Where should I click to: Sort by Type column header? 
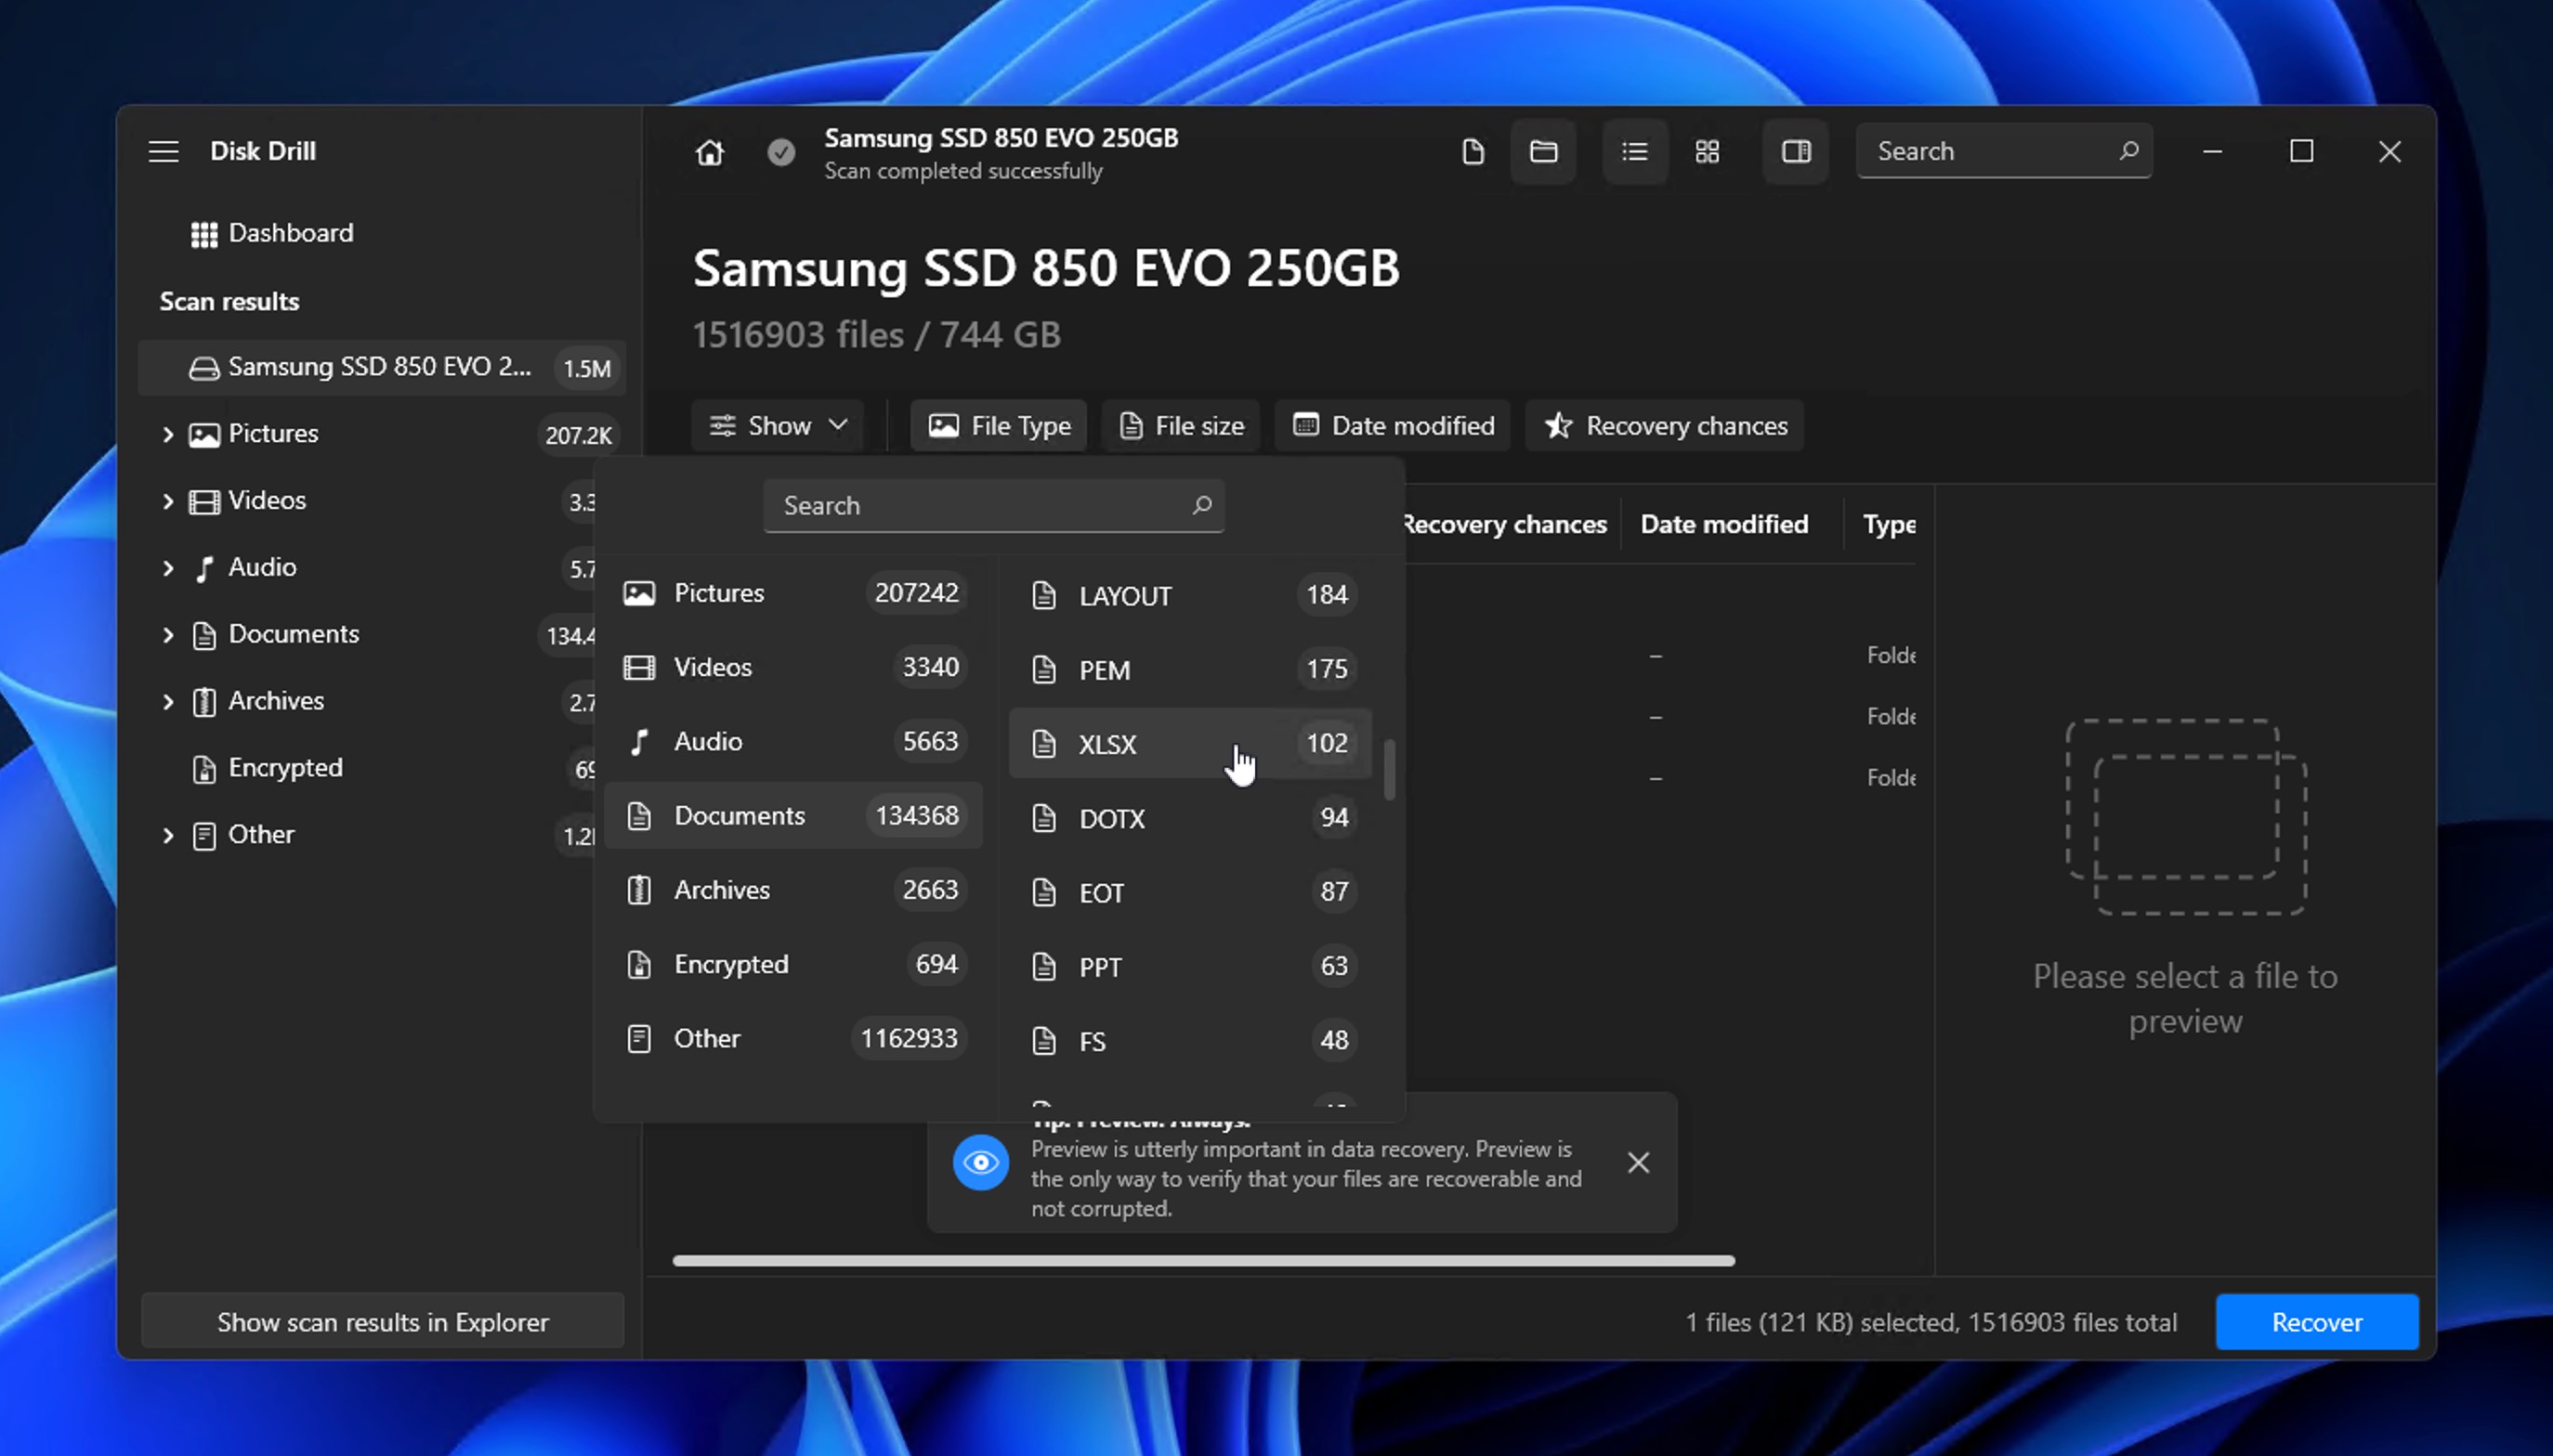[1889, 524]
